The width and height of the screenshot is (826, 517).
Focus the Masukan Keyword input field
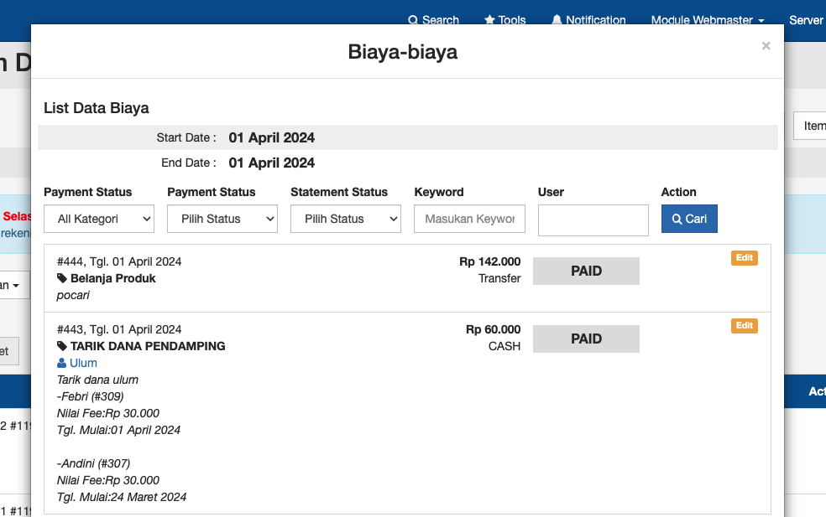coord(469,219)
